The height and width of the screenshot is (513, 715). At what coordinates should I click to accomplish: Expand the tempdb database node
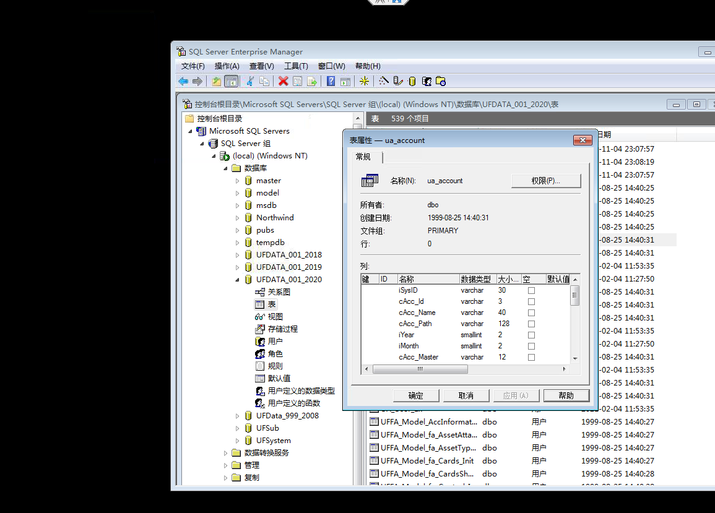[x=237, y=243]
